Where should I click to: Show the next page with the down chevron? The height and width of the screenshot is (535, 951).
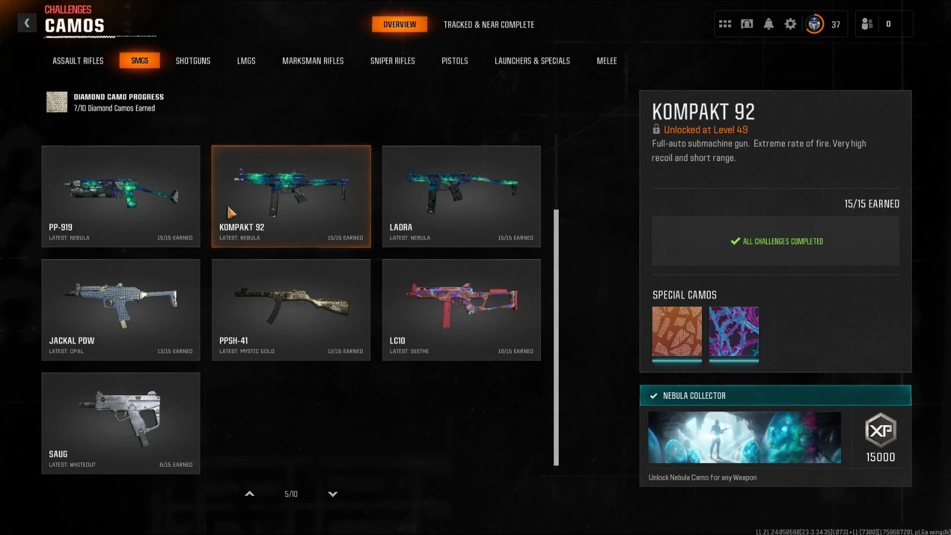(333, 494)
